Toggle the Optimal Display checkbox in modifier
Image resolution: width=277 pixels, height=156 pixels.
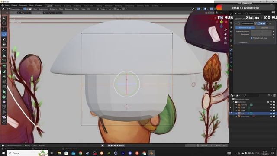[251, 38]
